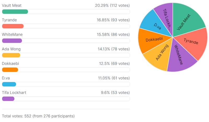Select the Dokkaebi orange progress bar
Image resolution: width=209 pixels, height=122 pixels.
tap(10, 70)
